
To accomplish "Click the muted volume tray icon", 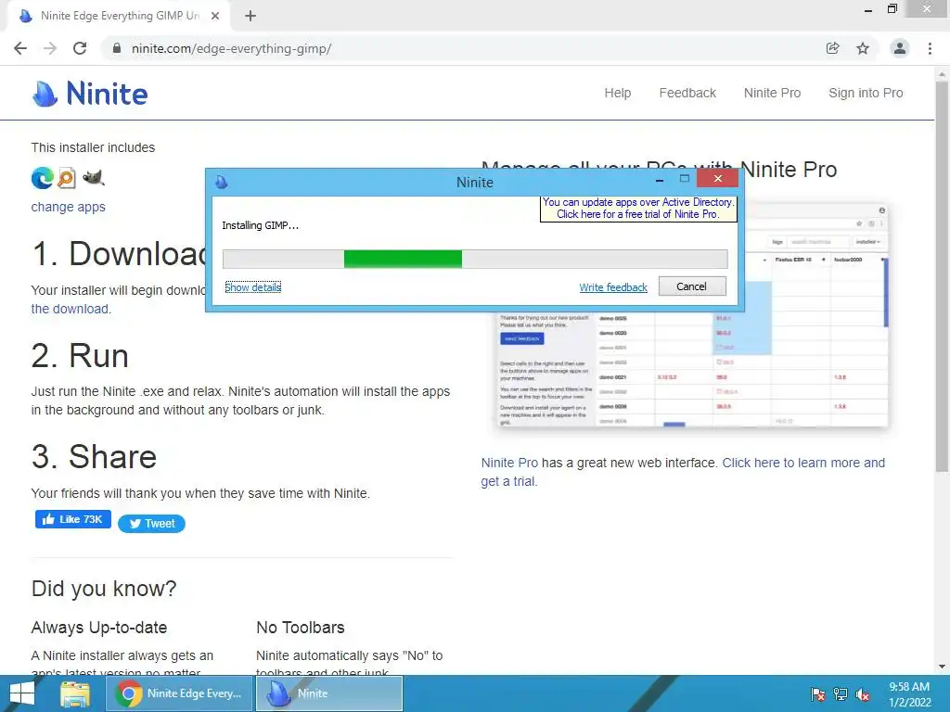I will pyautogui.click(x=863, y=694).
